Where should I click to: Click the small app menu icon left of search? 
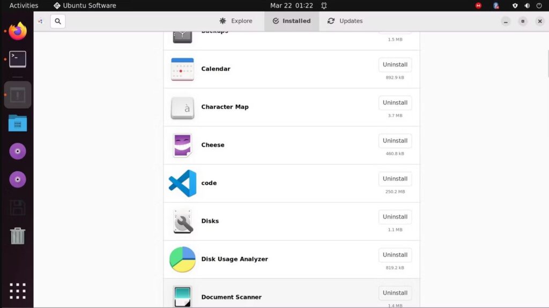[x=41, y=21]
